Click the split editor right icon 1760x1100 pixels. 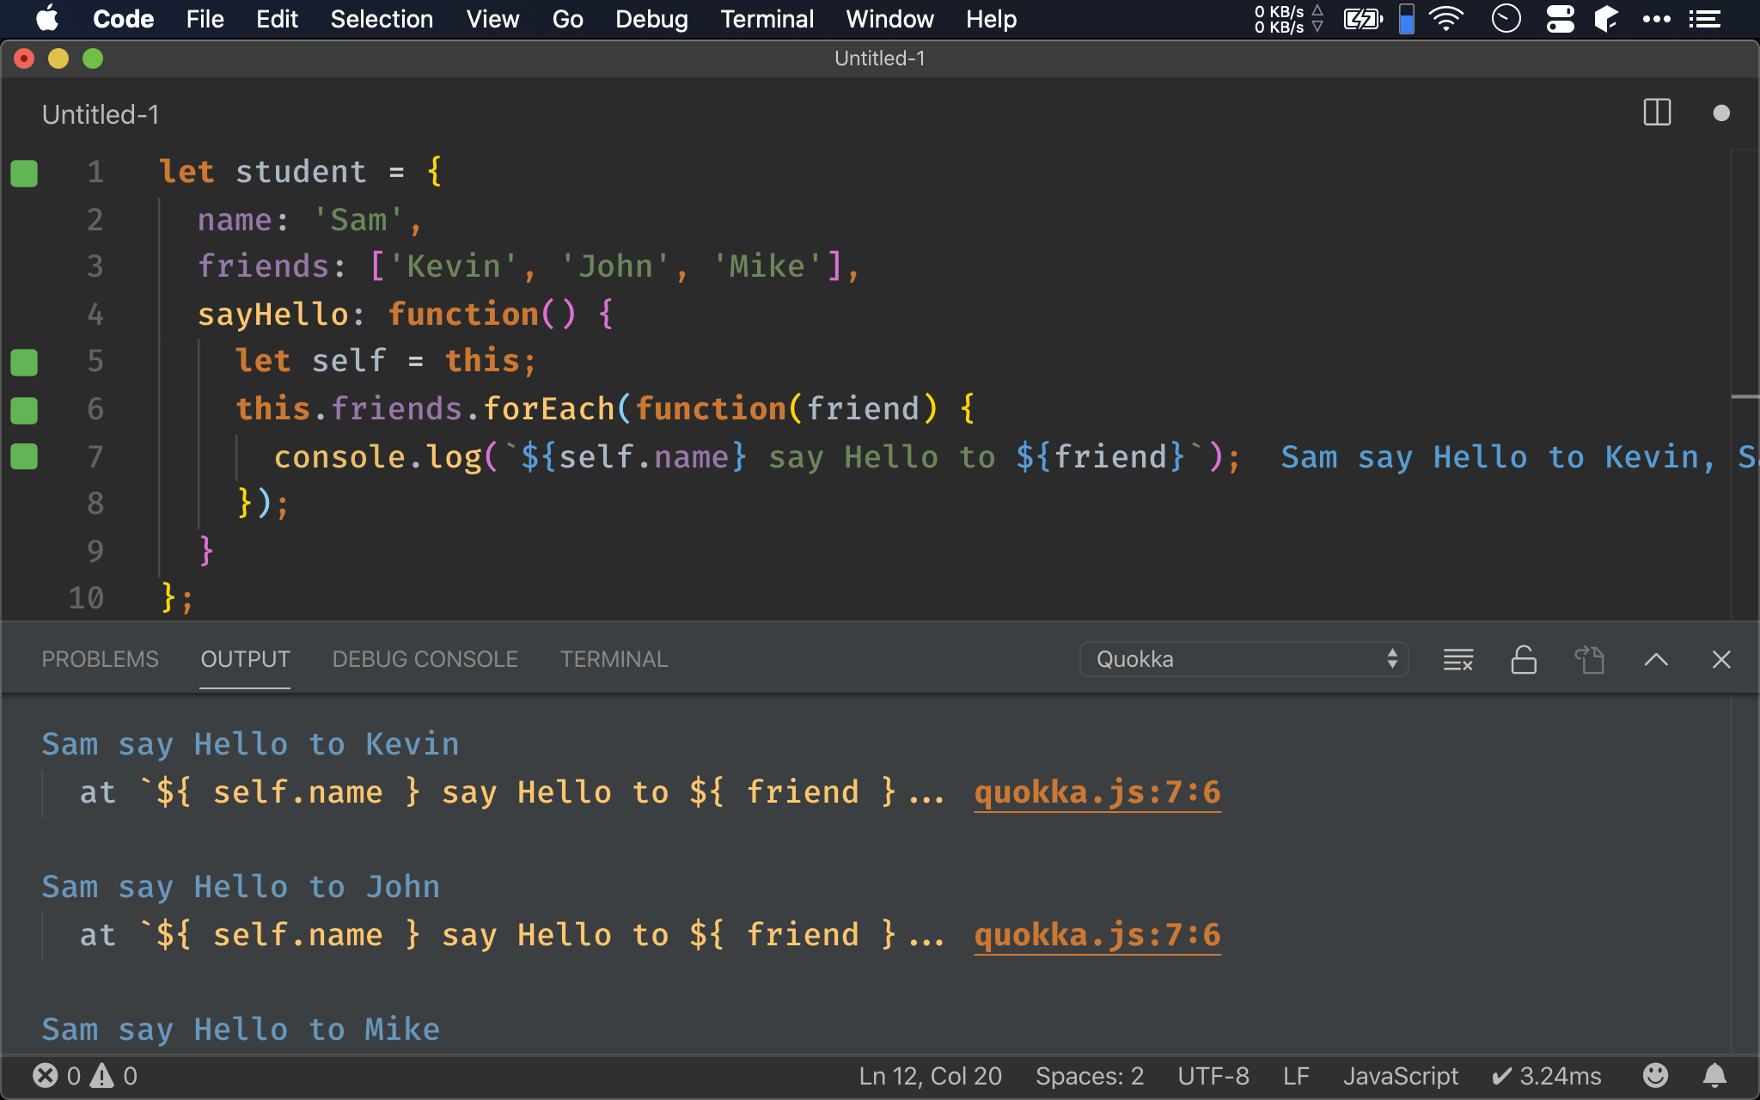[x=1656, y=113]
